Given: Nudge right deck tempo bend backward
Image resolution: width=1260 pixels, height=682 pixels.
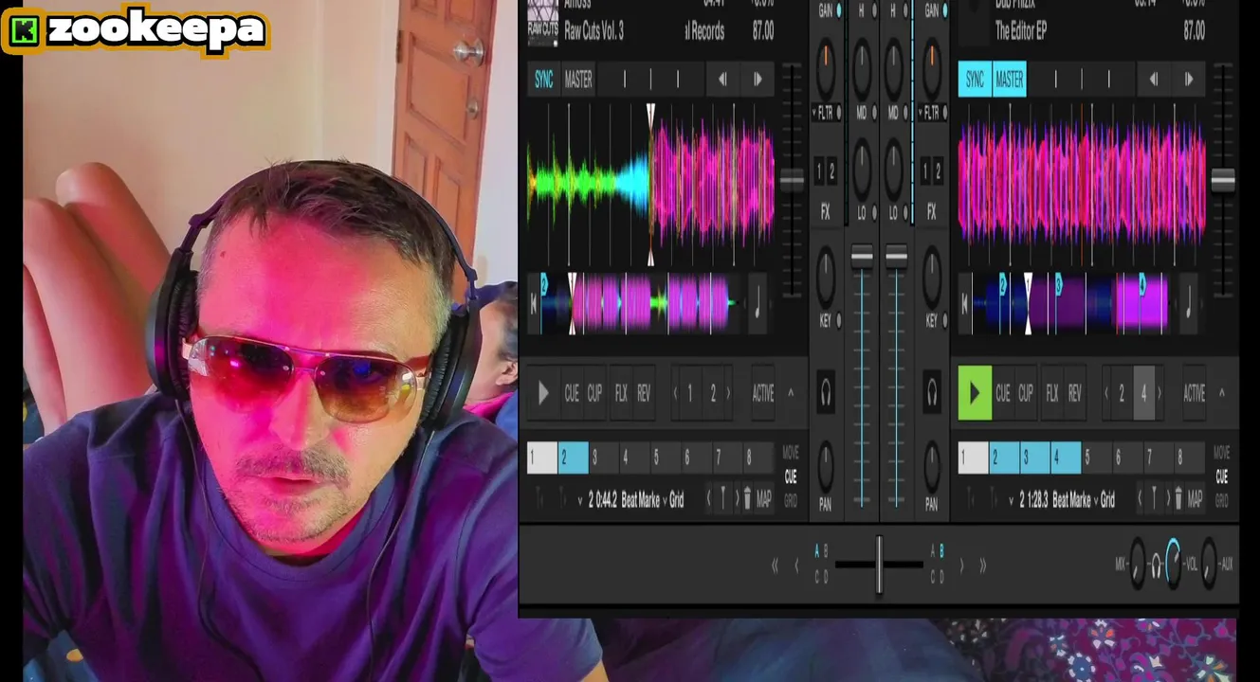Looking at the screenshot, I should tap(1154, 80).
